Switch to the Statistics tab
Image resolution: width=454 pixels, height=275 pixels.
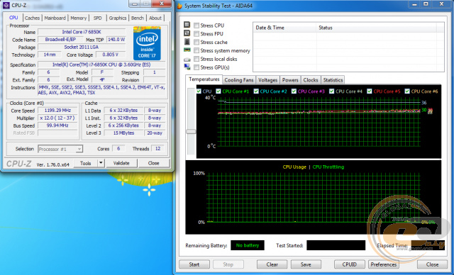click(x=333, y=80)
